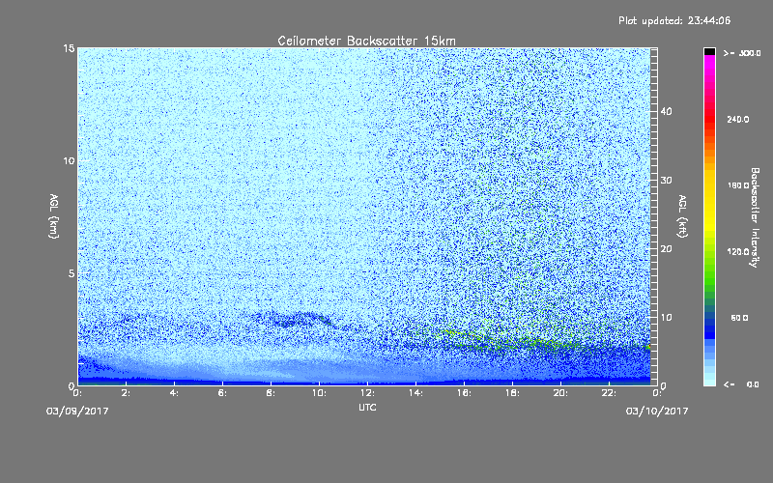Image resolution: width=773 pixels, height=483 pixels.
Task: Click the 10: hour tick on time axis
Action: click(320, 393)
